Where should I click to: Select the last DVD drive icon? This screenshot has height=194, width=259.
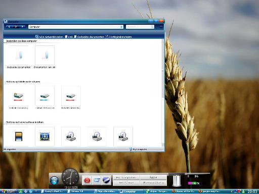click(x=123, y=136)
